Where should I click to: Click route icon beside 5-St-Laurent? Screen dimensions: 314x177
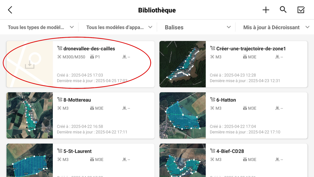pyautogui.click(x=60, y=151)
